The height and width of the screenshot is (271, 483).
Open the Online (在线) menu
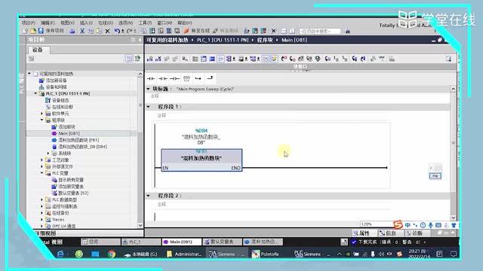click(x=106, y=23)
